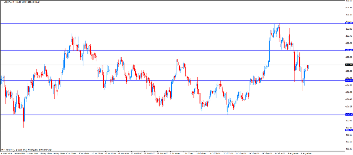
Task: Click the 102.75 value on price axis
Action: tap(349, 36)
